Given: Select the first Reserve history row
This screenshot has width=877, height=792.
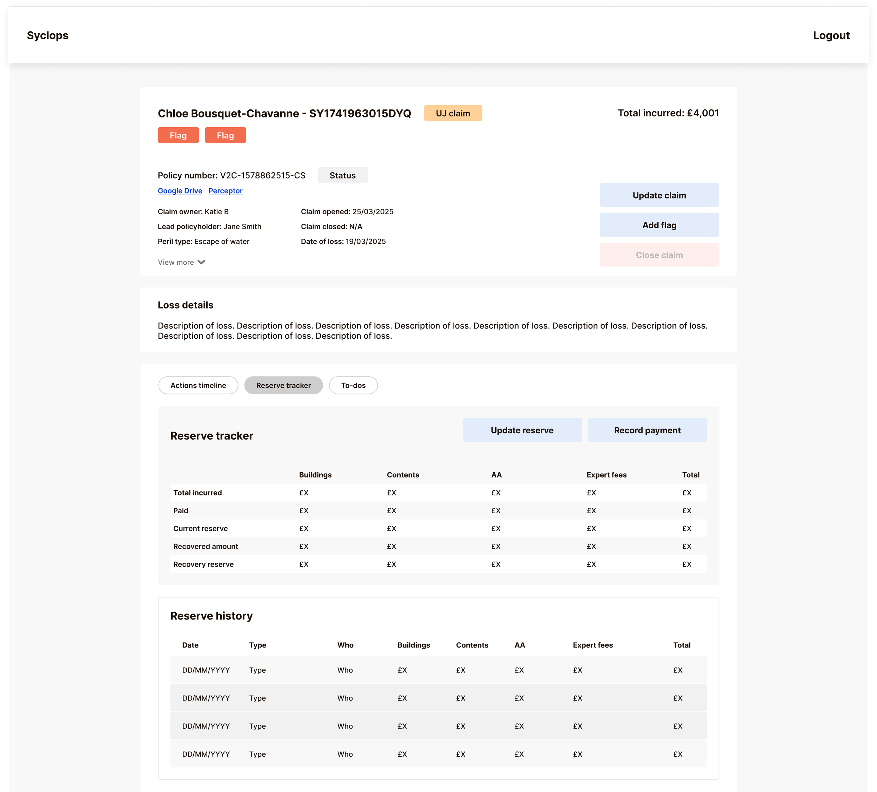Looking at the screenshot, I should 438,670.
